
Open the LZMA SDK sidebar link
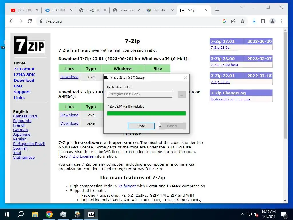[x=24, y=75]
